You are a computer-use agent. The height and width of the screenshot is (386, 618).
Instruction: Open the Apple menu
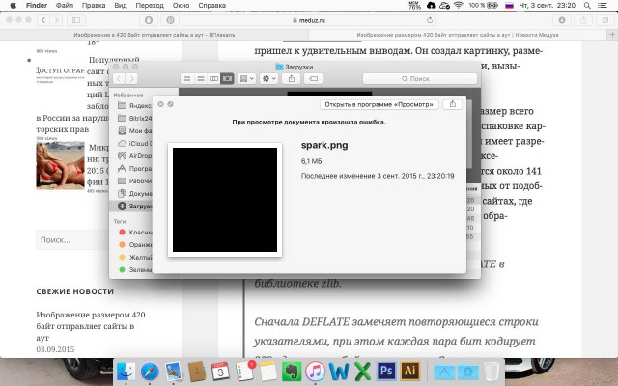(x=13, y=5)
